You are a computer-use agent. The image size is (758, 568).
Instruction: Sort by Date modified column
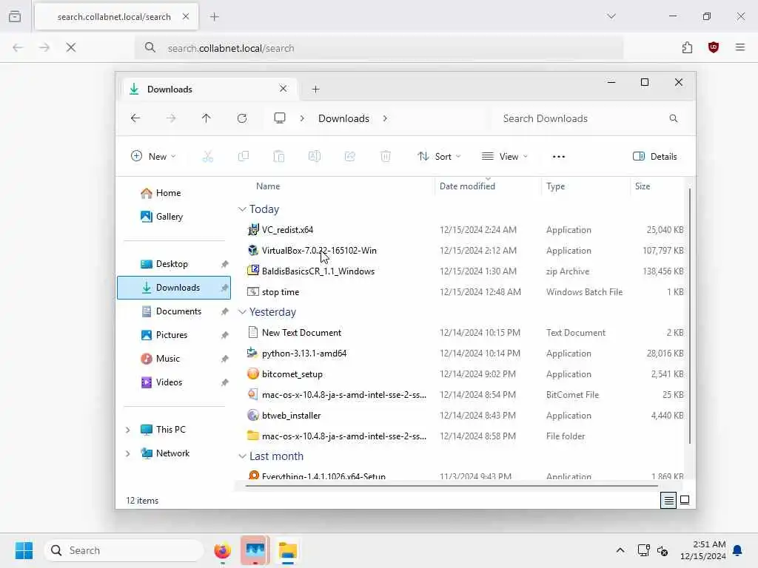point(467,186)
